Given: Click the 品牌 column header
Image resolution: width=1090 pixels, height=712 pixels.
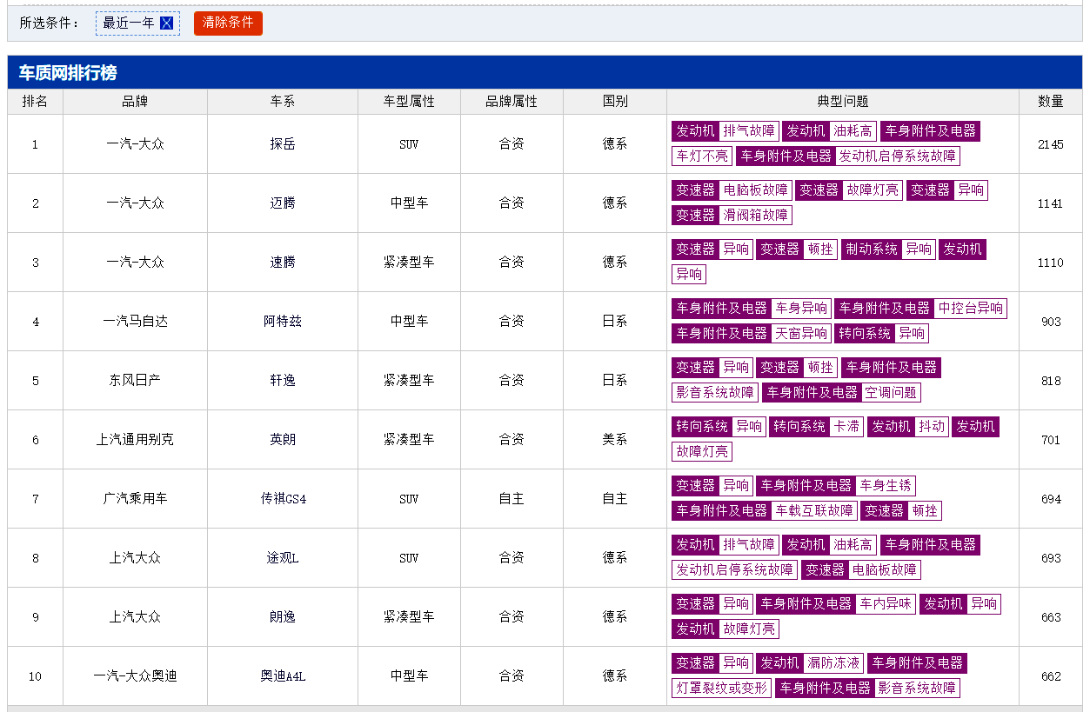Looking at the screenshot, I should pyautogui.click(x=135, y=102).
